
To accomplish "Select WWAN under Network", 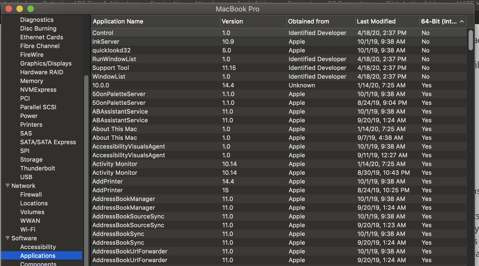I will 30,221.
